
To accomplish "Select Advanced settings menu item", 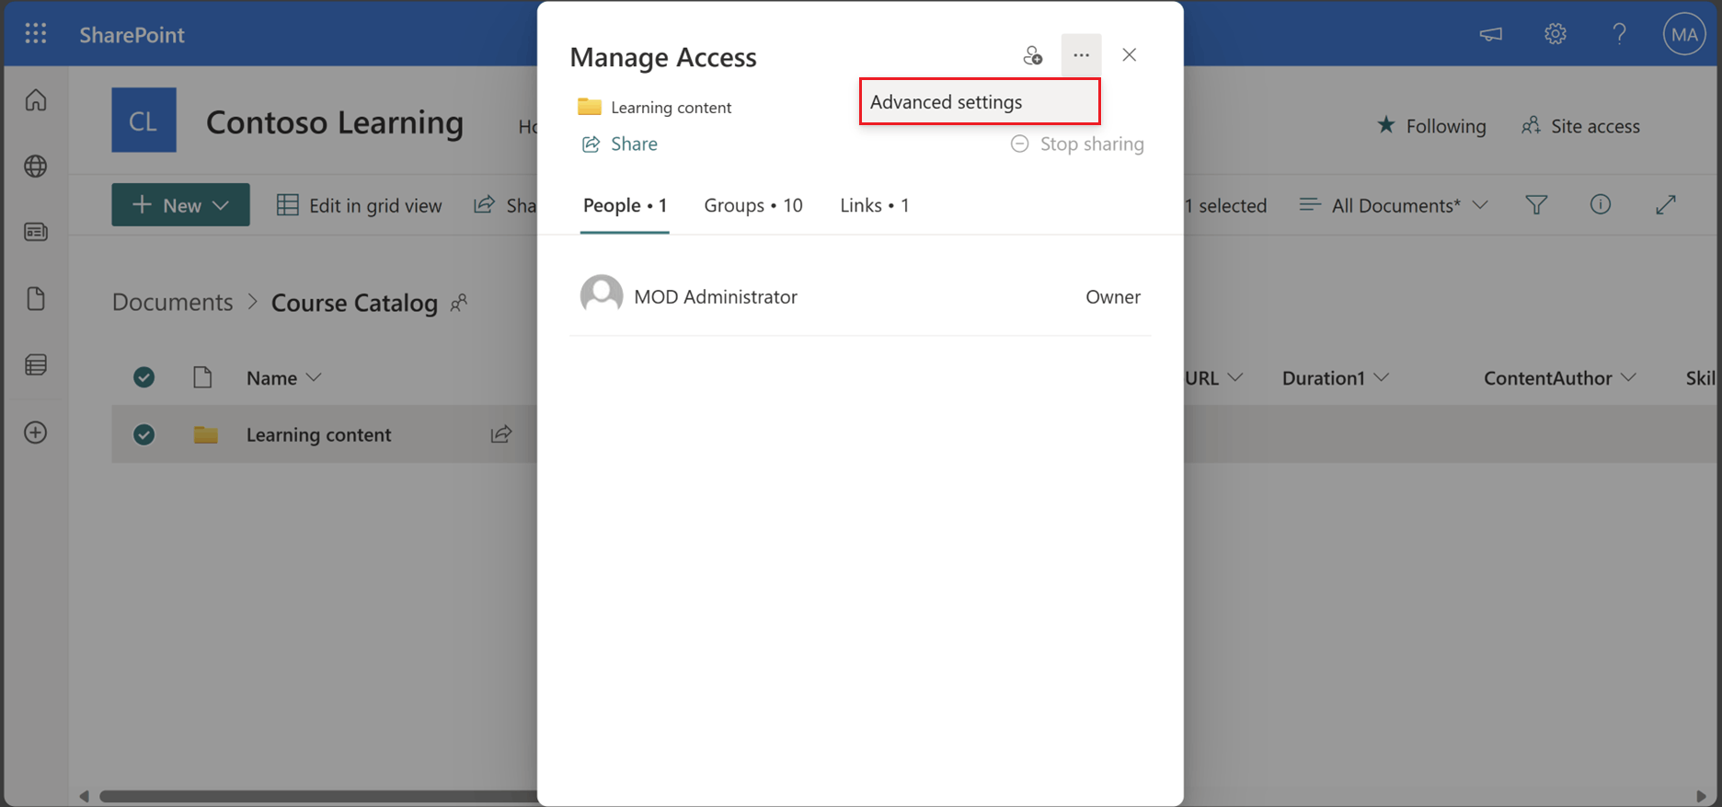I will click(x=980, y=102).
